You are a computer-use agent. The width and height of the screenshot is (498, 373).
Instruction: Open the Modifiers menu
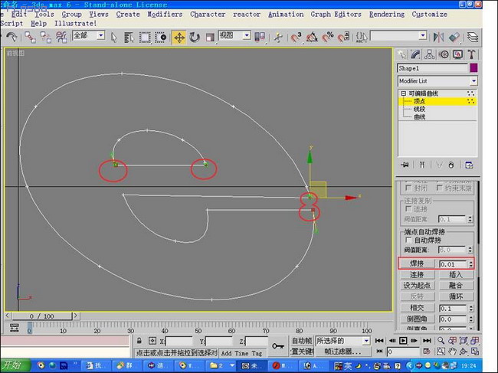pos(165,15)
